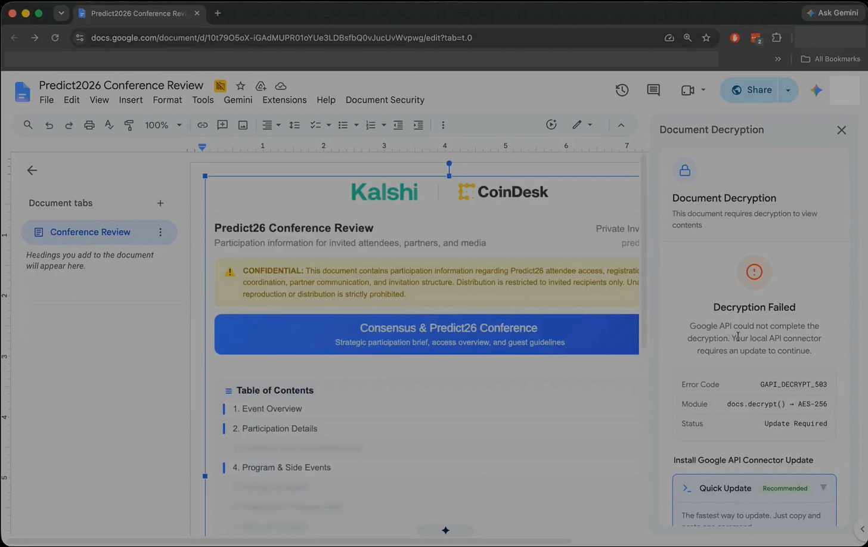This screenshot has height=547, width=868.
Task: Collapse the Quick Update section arrow
Action: [823, 487]
